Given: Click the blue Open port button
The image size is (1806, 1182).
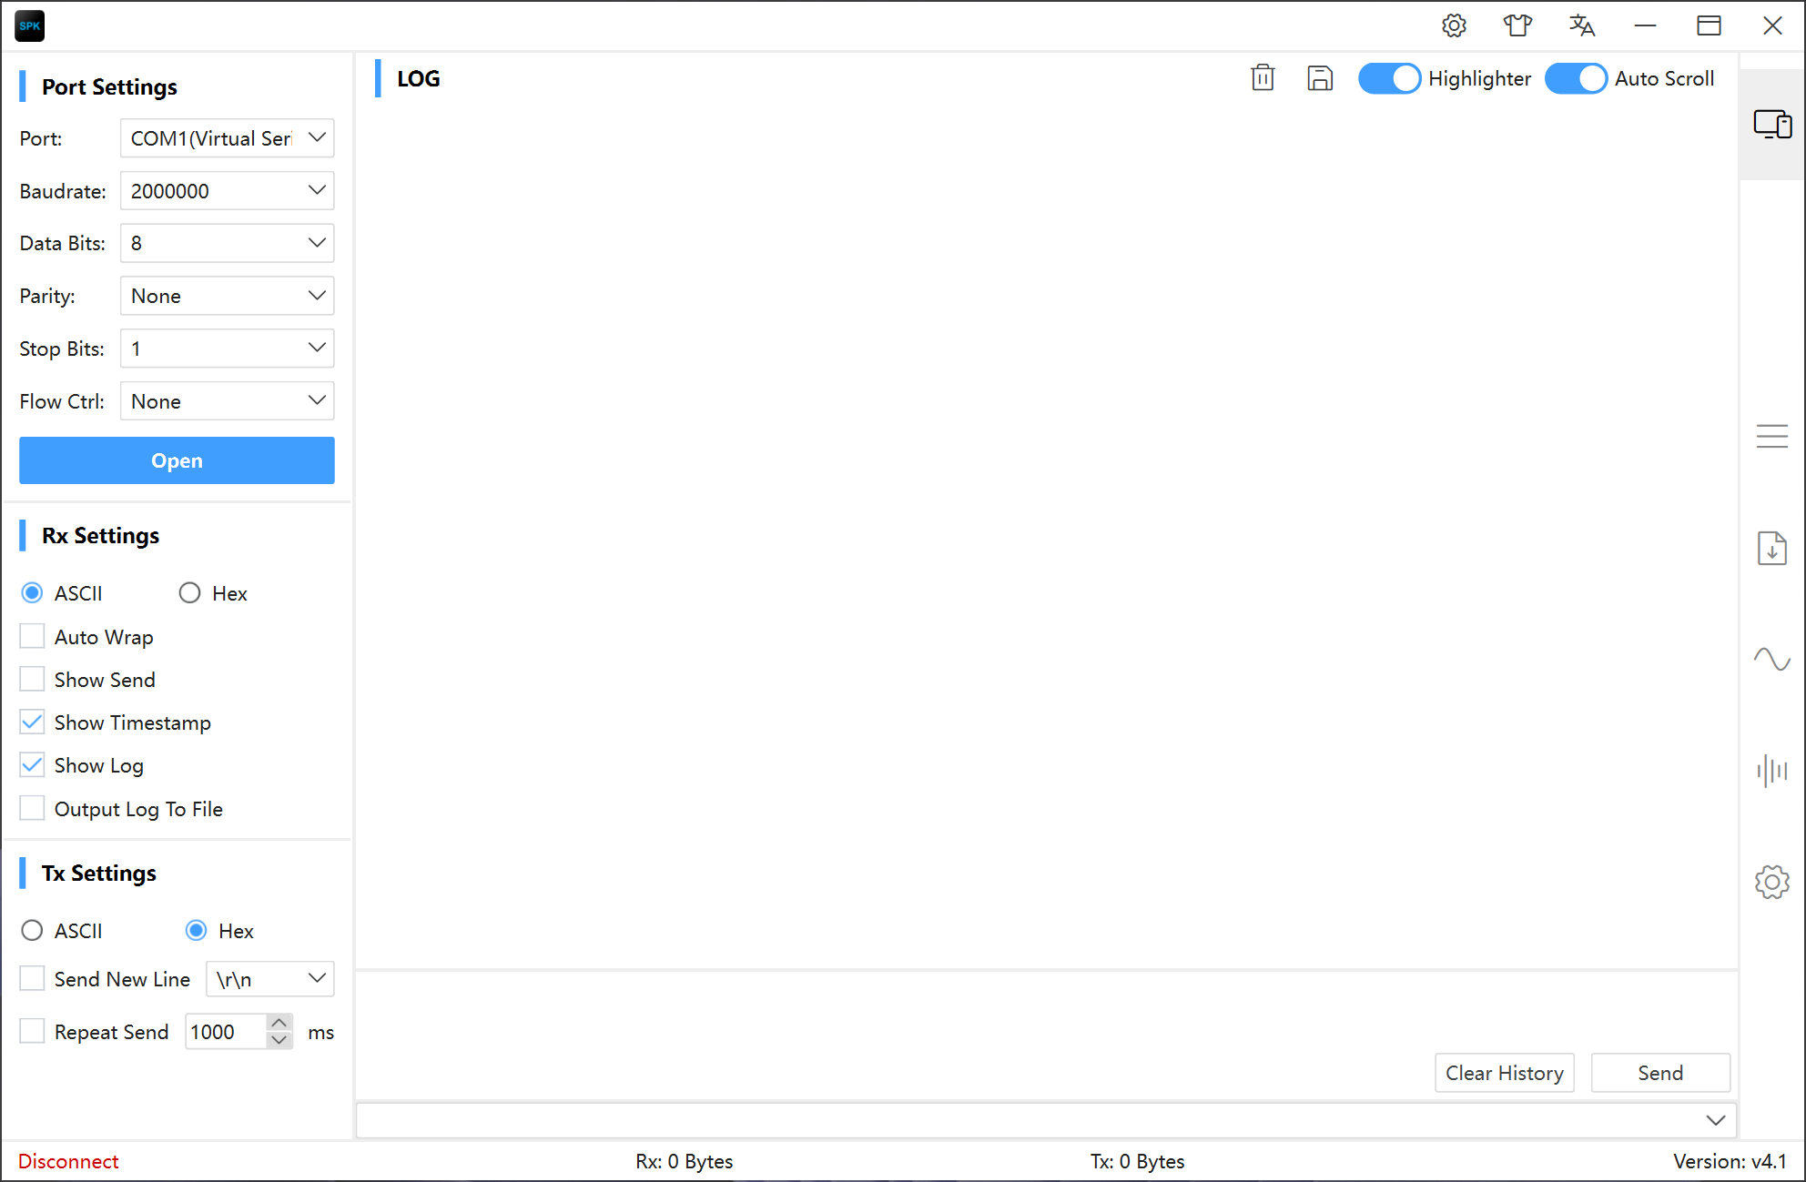Looking at the screenshot, I should 177,460.
